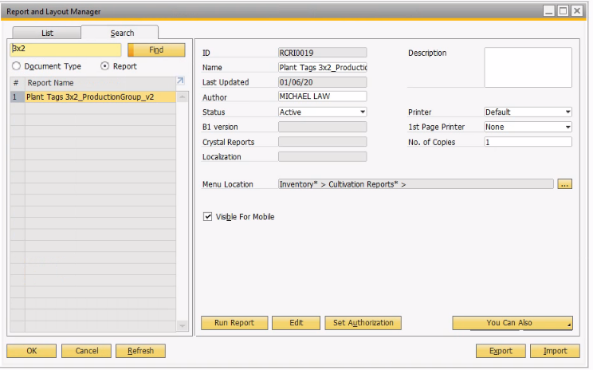The image size is (593, 370).
Task: Select the Document Type radio button
Action: point(16,66)
